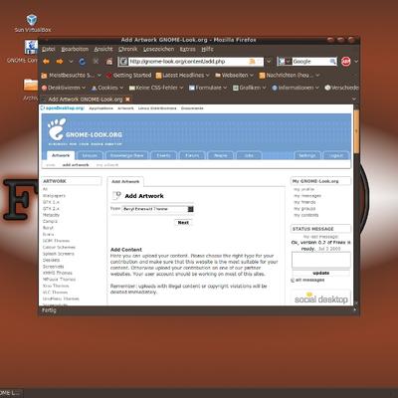Open the Informationen developer toolbar menu
The height and width of the screenshot is (398, 398).
tap(296, 88)
